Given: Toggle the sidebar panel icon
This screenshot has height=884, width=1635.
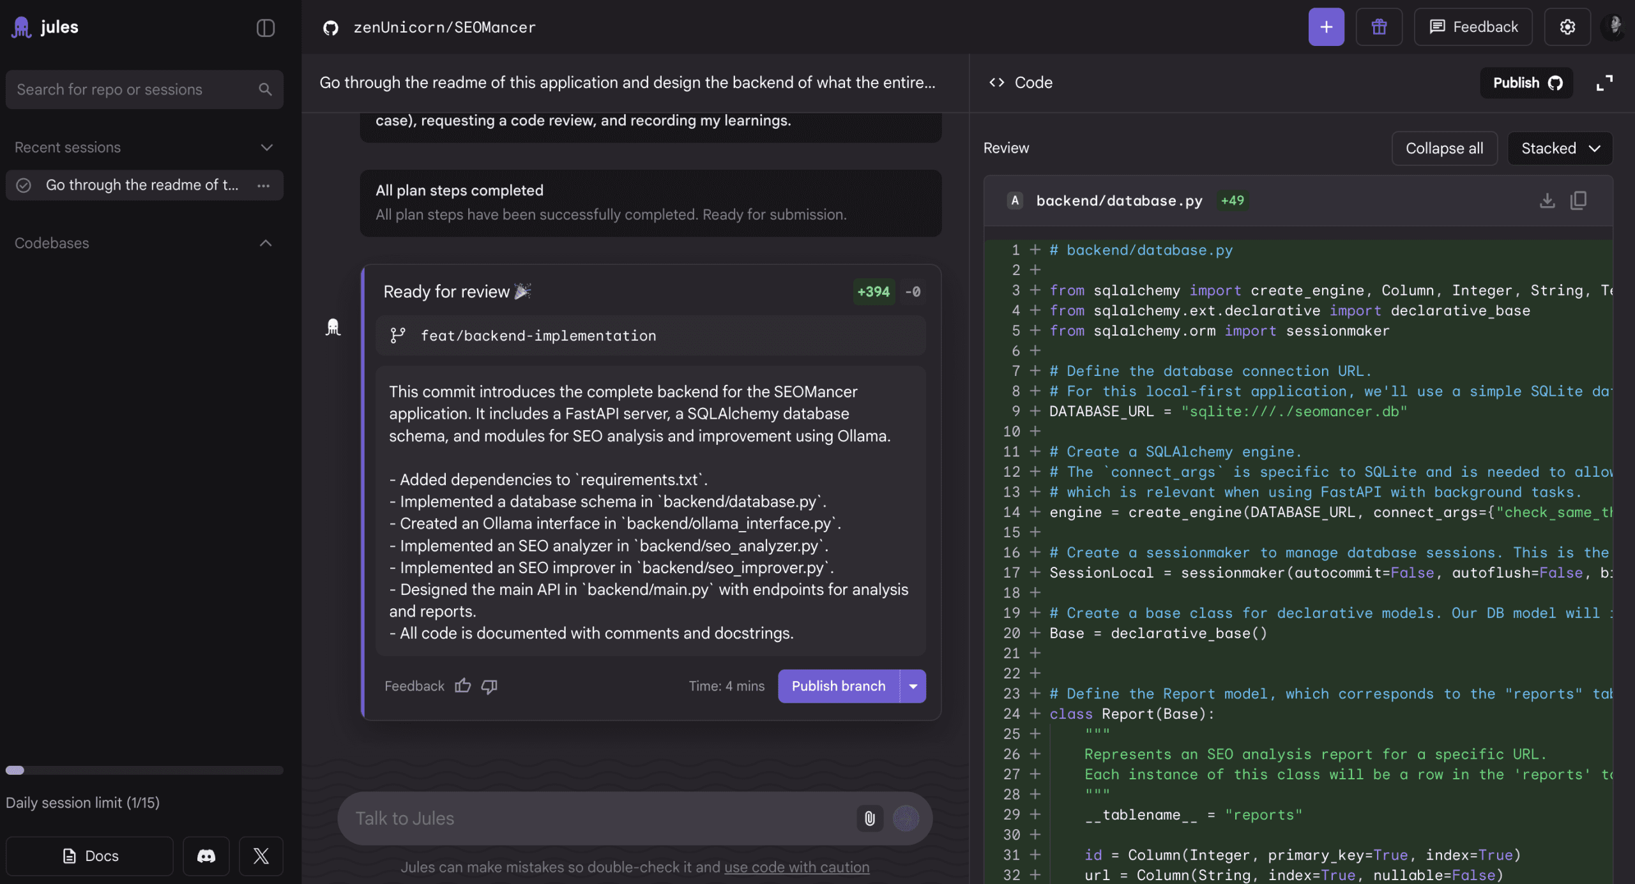Looking at the screenshot, I should (x=265, y=27).
